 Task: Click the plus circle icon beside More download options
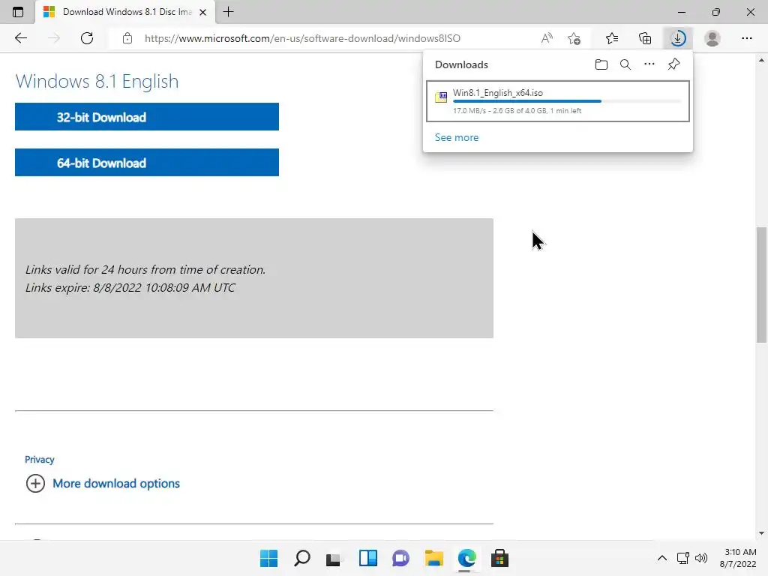[35, 484]
